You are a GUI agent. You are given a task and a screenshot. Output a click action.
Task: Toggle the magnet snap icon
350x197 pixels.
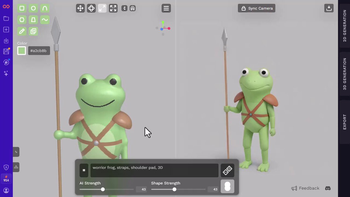(132, 8)
